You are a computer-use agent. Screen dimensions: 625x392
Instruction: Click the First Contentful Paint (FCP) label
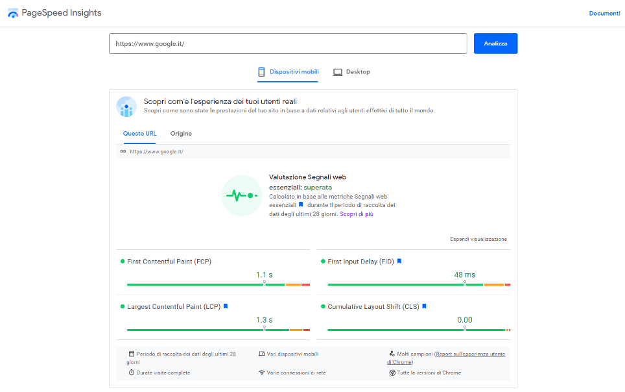tap(169, 262)
